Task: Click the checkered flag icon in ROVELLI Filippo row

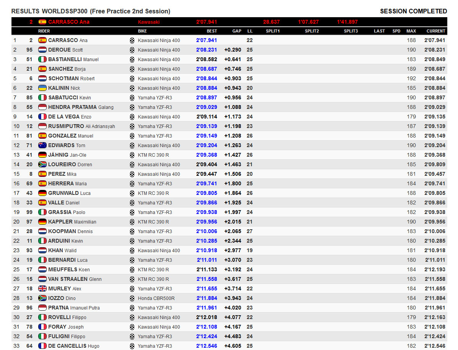Action: pyautogui.click(x=132, y=317)
